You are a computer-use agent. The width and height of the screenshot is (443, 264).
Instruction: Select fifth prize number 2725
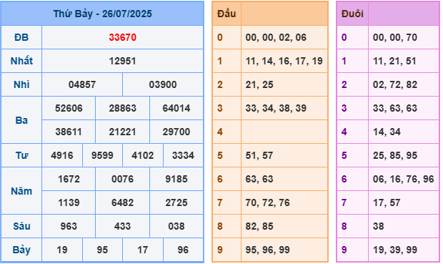click(x=176, y=202)
